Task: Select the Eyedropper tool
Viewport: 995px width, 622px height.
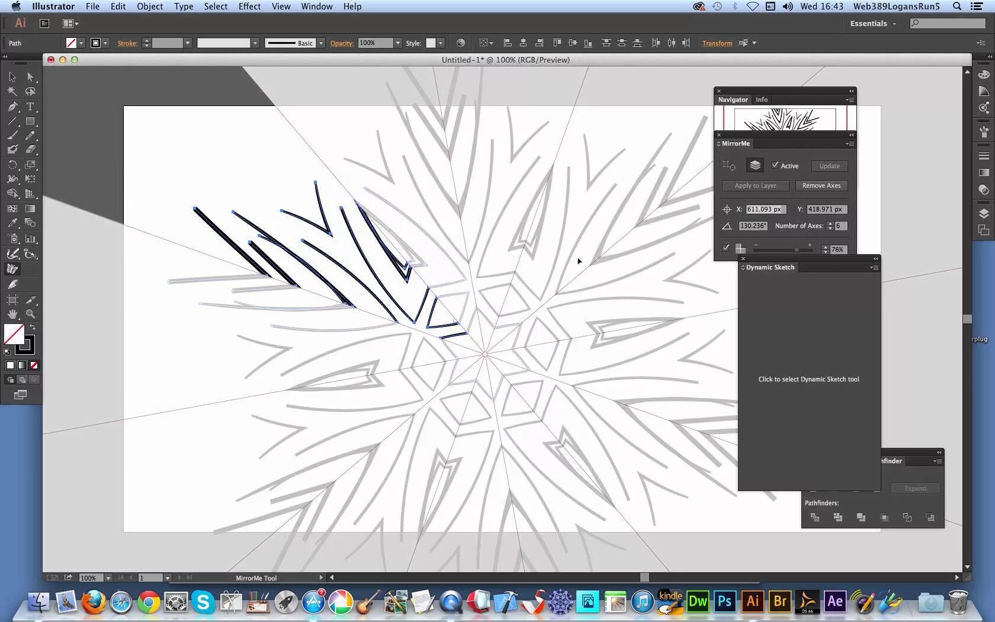Action: [12, 223]
